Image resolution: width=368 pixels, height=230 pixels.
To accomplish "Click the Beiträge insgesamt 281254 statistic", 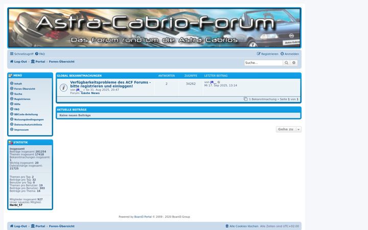I will click(x=28, y=152).
